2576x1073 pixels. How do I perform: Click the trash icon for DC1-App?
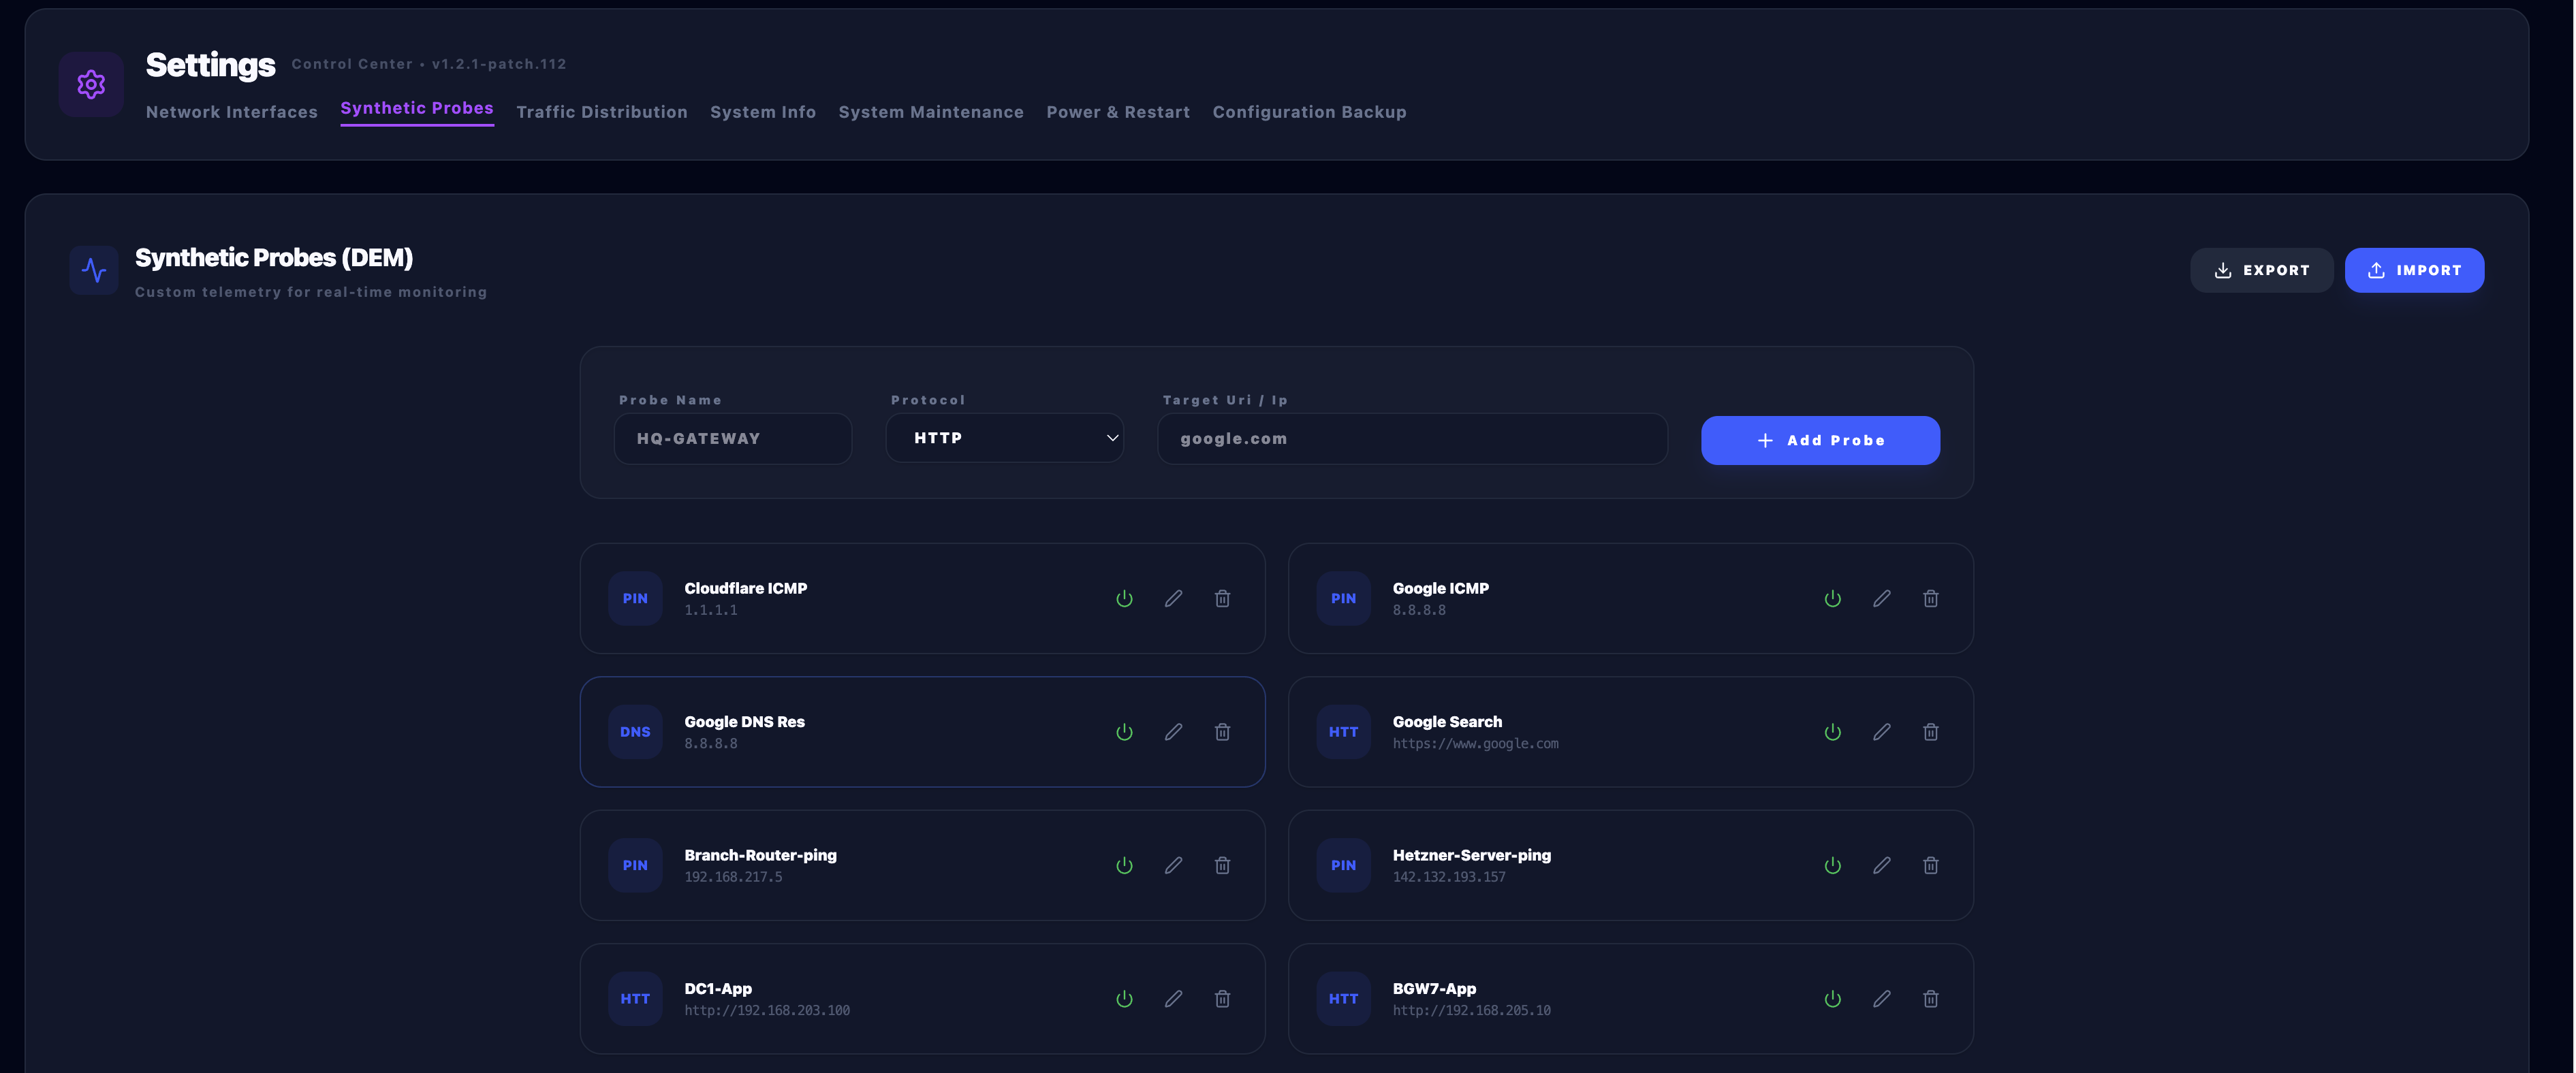[1222, 998]
